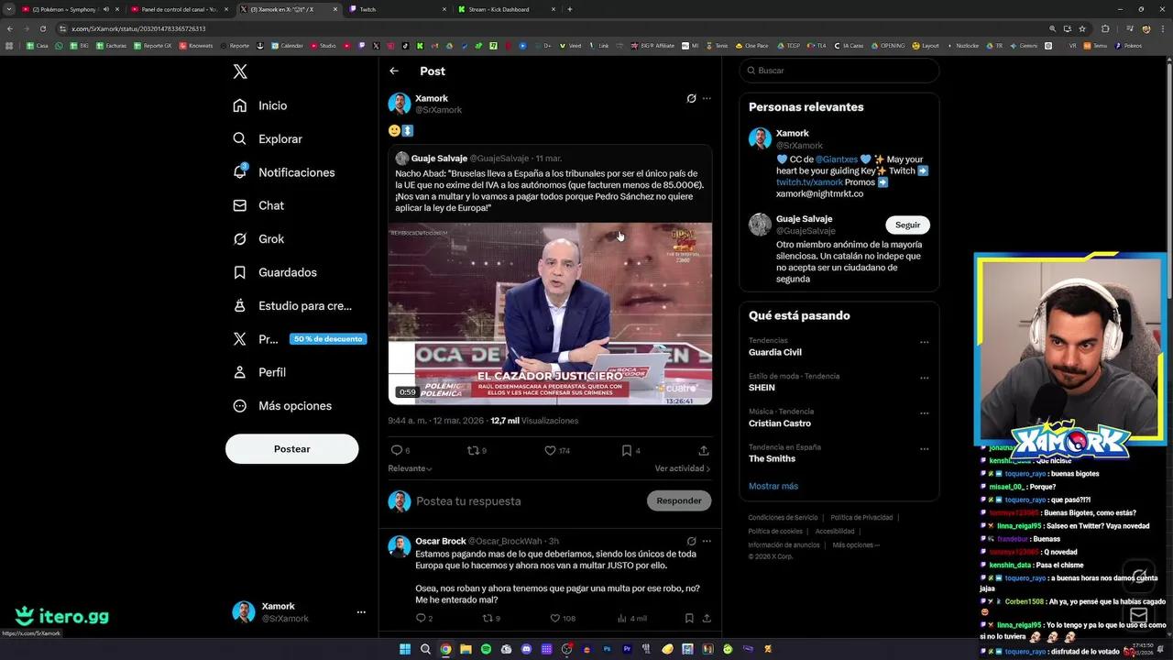Play the embedded Nacho Abad video
The image size is (1173, 660).
click(550, 313)
